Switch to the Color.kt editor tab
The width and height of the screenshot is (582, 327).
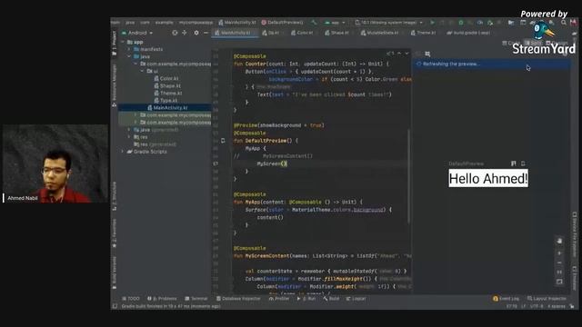point(302,33)
